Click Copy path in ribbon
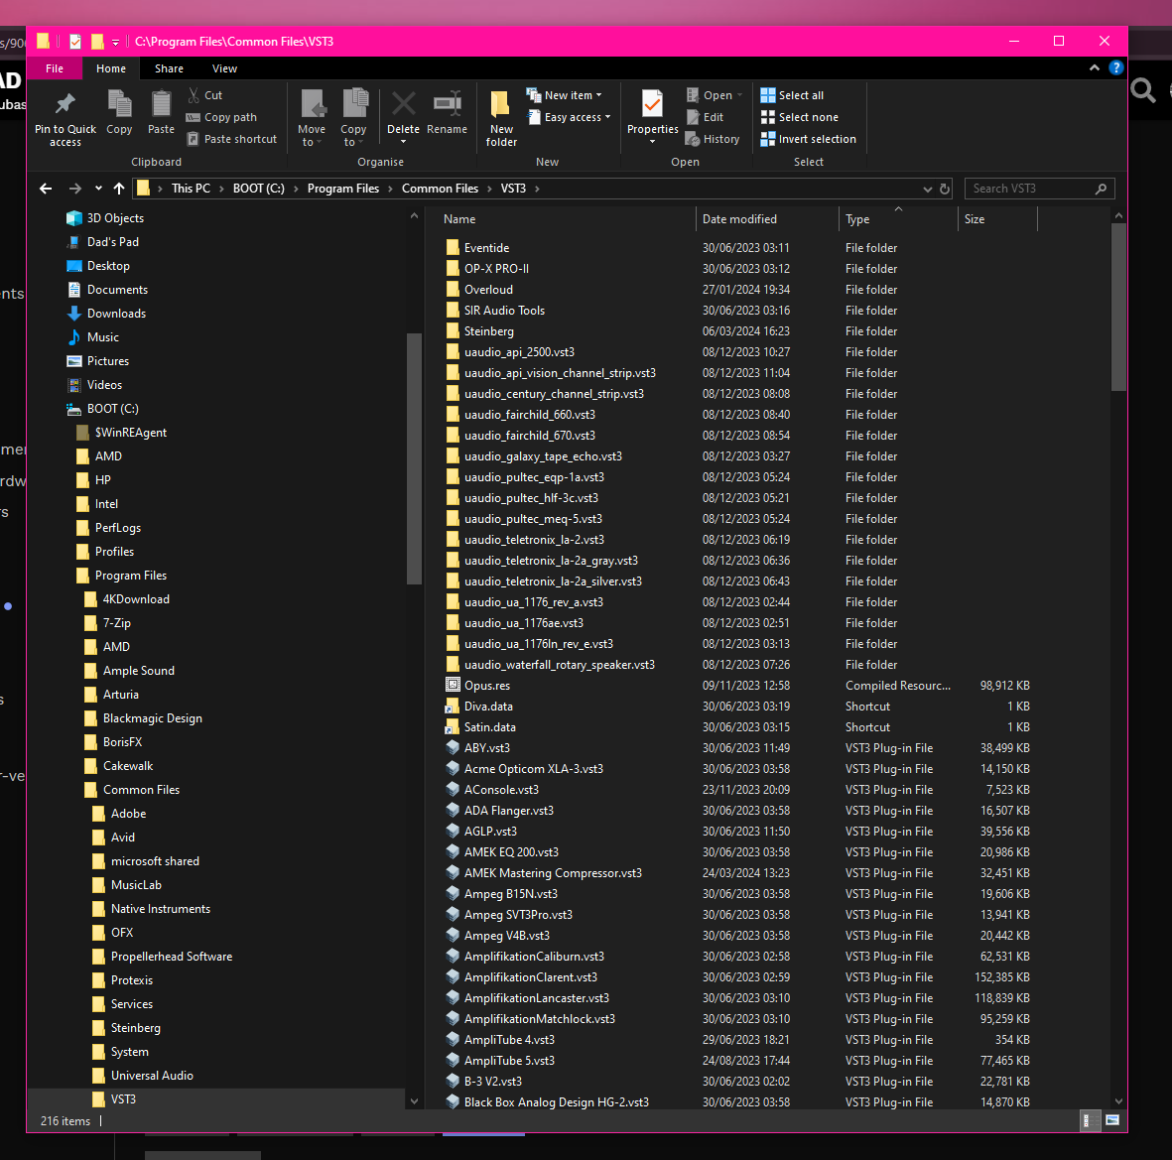1172x1160 pixels. [x=221, y=117]
